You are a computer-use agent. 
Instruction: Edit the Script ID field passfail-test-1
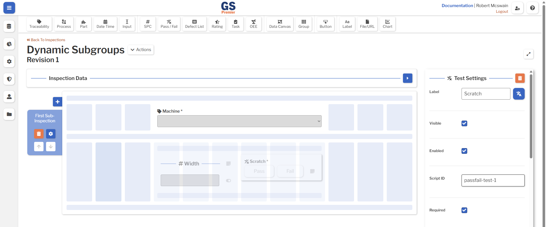(493, 180)
